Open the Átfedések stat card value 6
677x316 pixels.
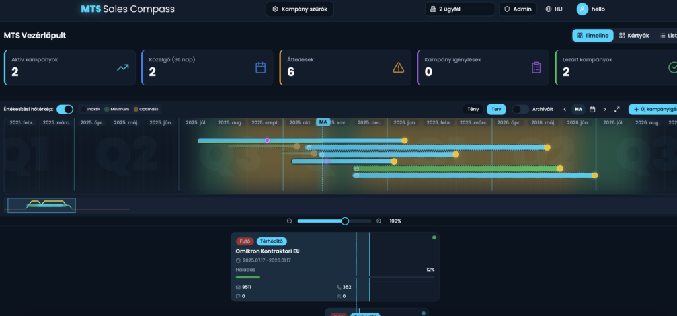291,72
